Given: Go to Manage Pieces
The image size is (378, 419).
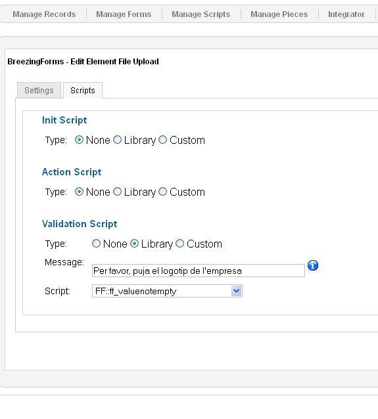Looking at the screenshot, I should click(279, 14).
